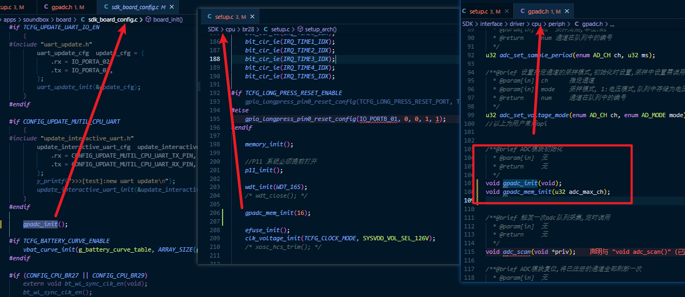Screen dimensions: 685x297
Task: Open the 'soundbox' breadcrumb segment
Action: click(x=36, y=19)
